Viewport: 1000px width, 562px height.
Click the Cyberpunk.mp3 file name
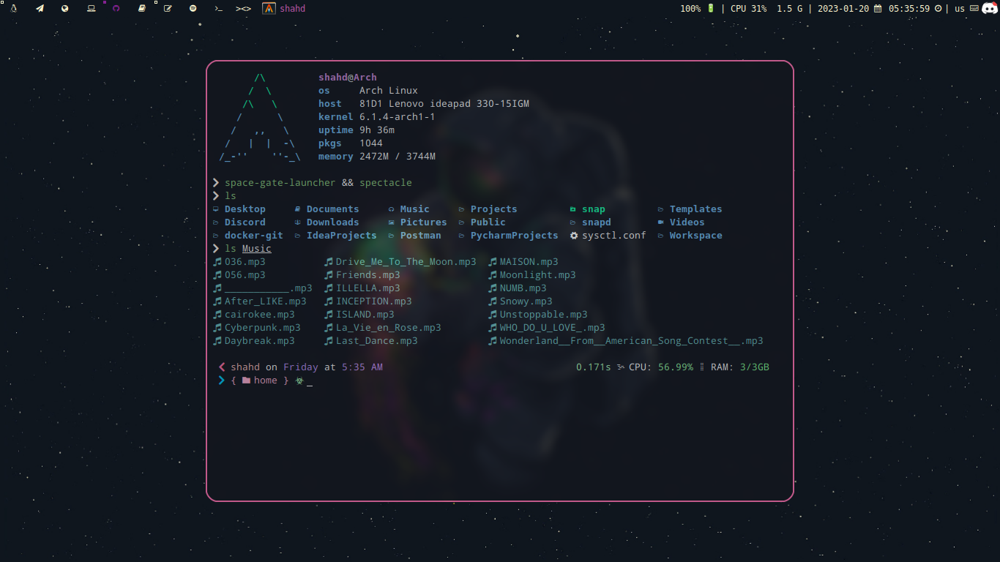click(263, 328)
